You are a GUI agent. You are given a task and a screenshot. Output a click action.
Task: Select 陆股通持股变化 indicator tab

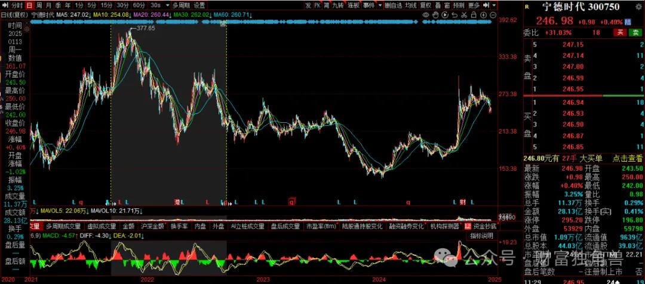(x=363, y=227)
